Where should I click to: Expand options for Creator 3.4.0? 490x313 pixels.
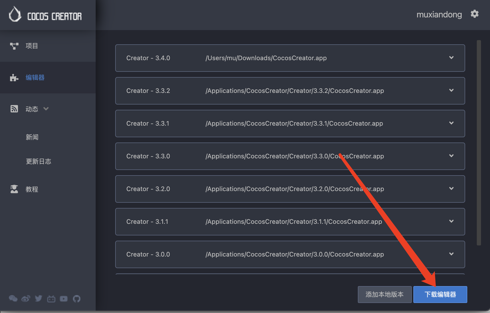pyautogui.click(x=451, y=58)
